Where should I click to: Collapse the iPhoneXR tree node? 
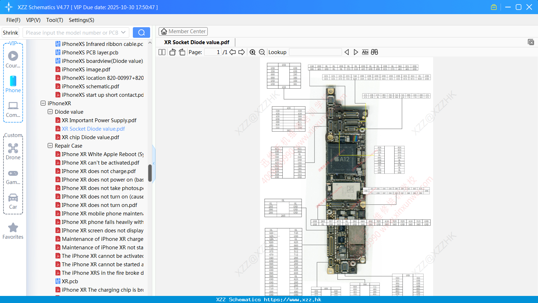[x=43, y=103]
